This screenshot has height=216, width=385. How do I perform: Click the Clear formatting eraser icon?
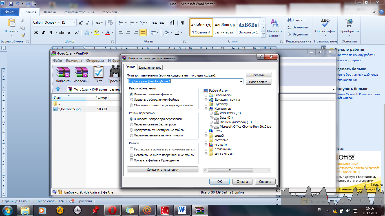[111, 23]
